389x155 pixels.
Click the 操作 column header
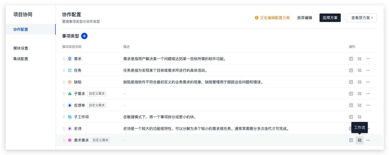click(352, 47)
